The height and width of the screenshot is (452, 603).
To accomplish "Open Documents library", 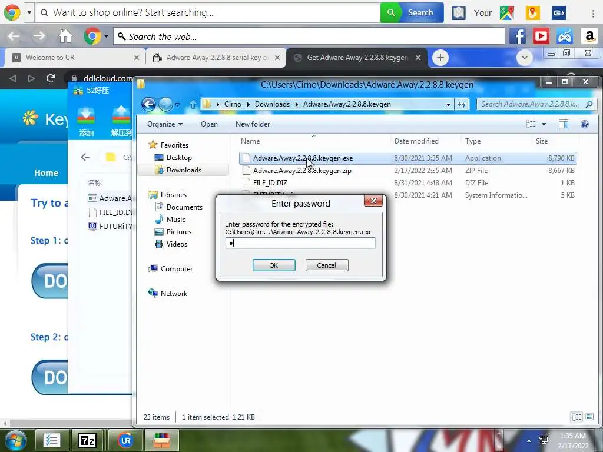I will pos(184,207).
